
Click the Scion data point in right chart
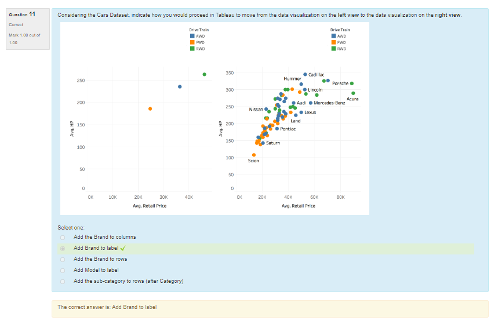pyautogui.click(x=254, y=155)
